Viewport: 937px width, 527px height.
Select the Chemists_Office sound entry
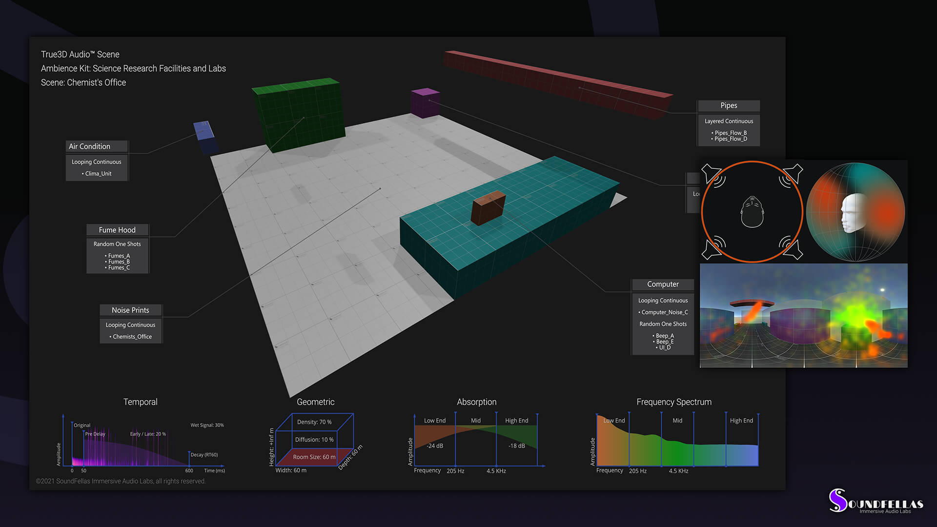click(132, 337)
